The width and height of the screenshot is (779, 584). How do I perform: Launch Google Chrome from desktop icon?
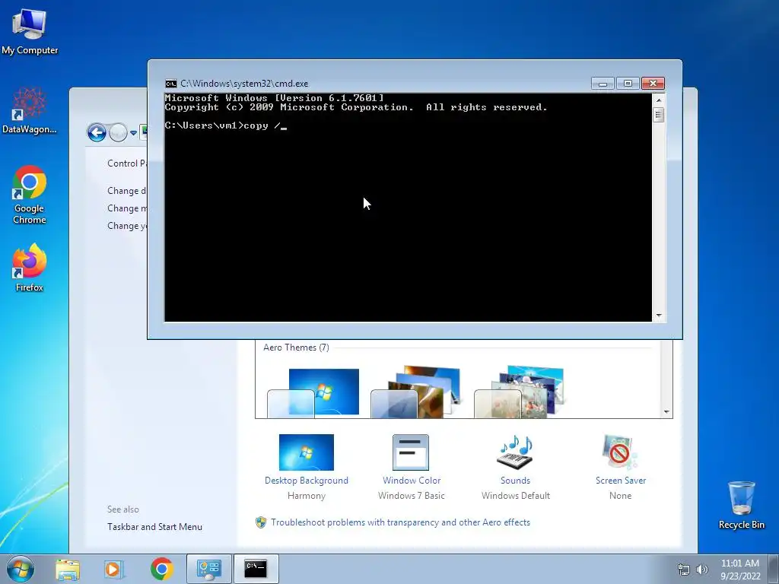click(30, 194)
